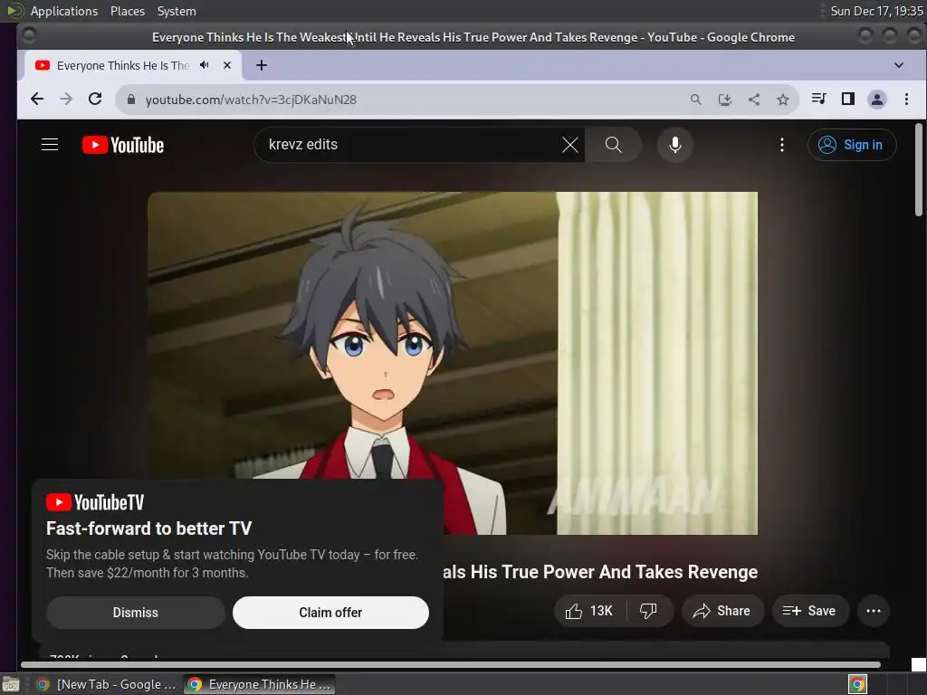The height and width of the screenshot is (695, 927).
Task: Dislike the video with thumbs-down
Action: [648, 611]
